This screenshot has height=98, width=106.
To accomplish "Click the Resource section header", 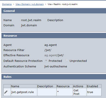I will click(x=54, y=36).
